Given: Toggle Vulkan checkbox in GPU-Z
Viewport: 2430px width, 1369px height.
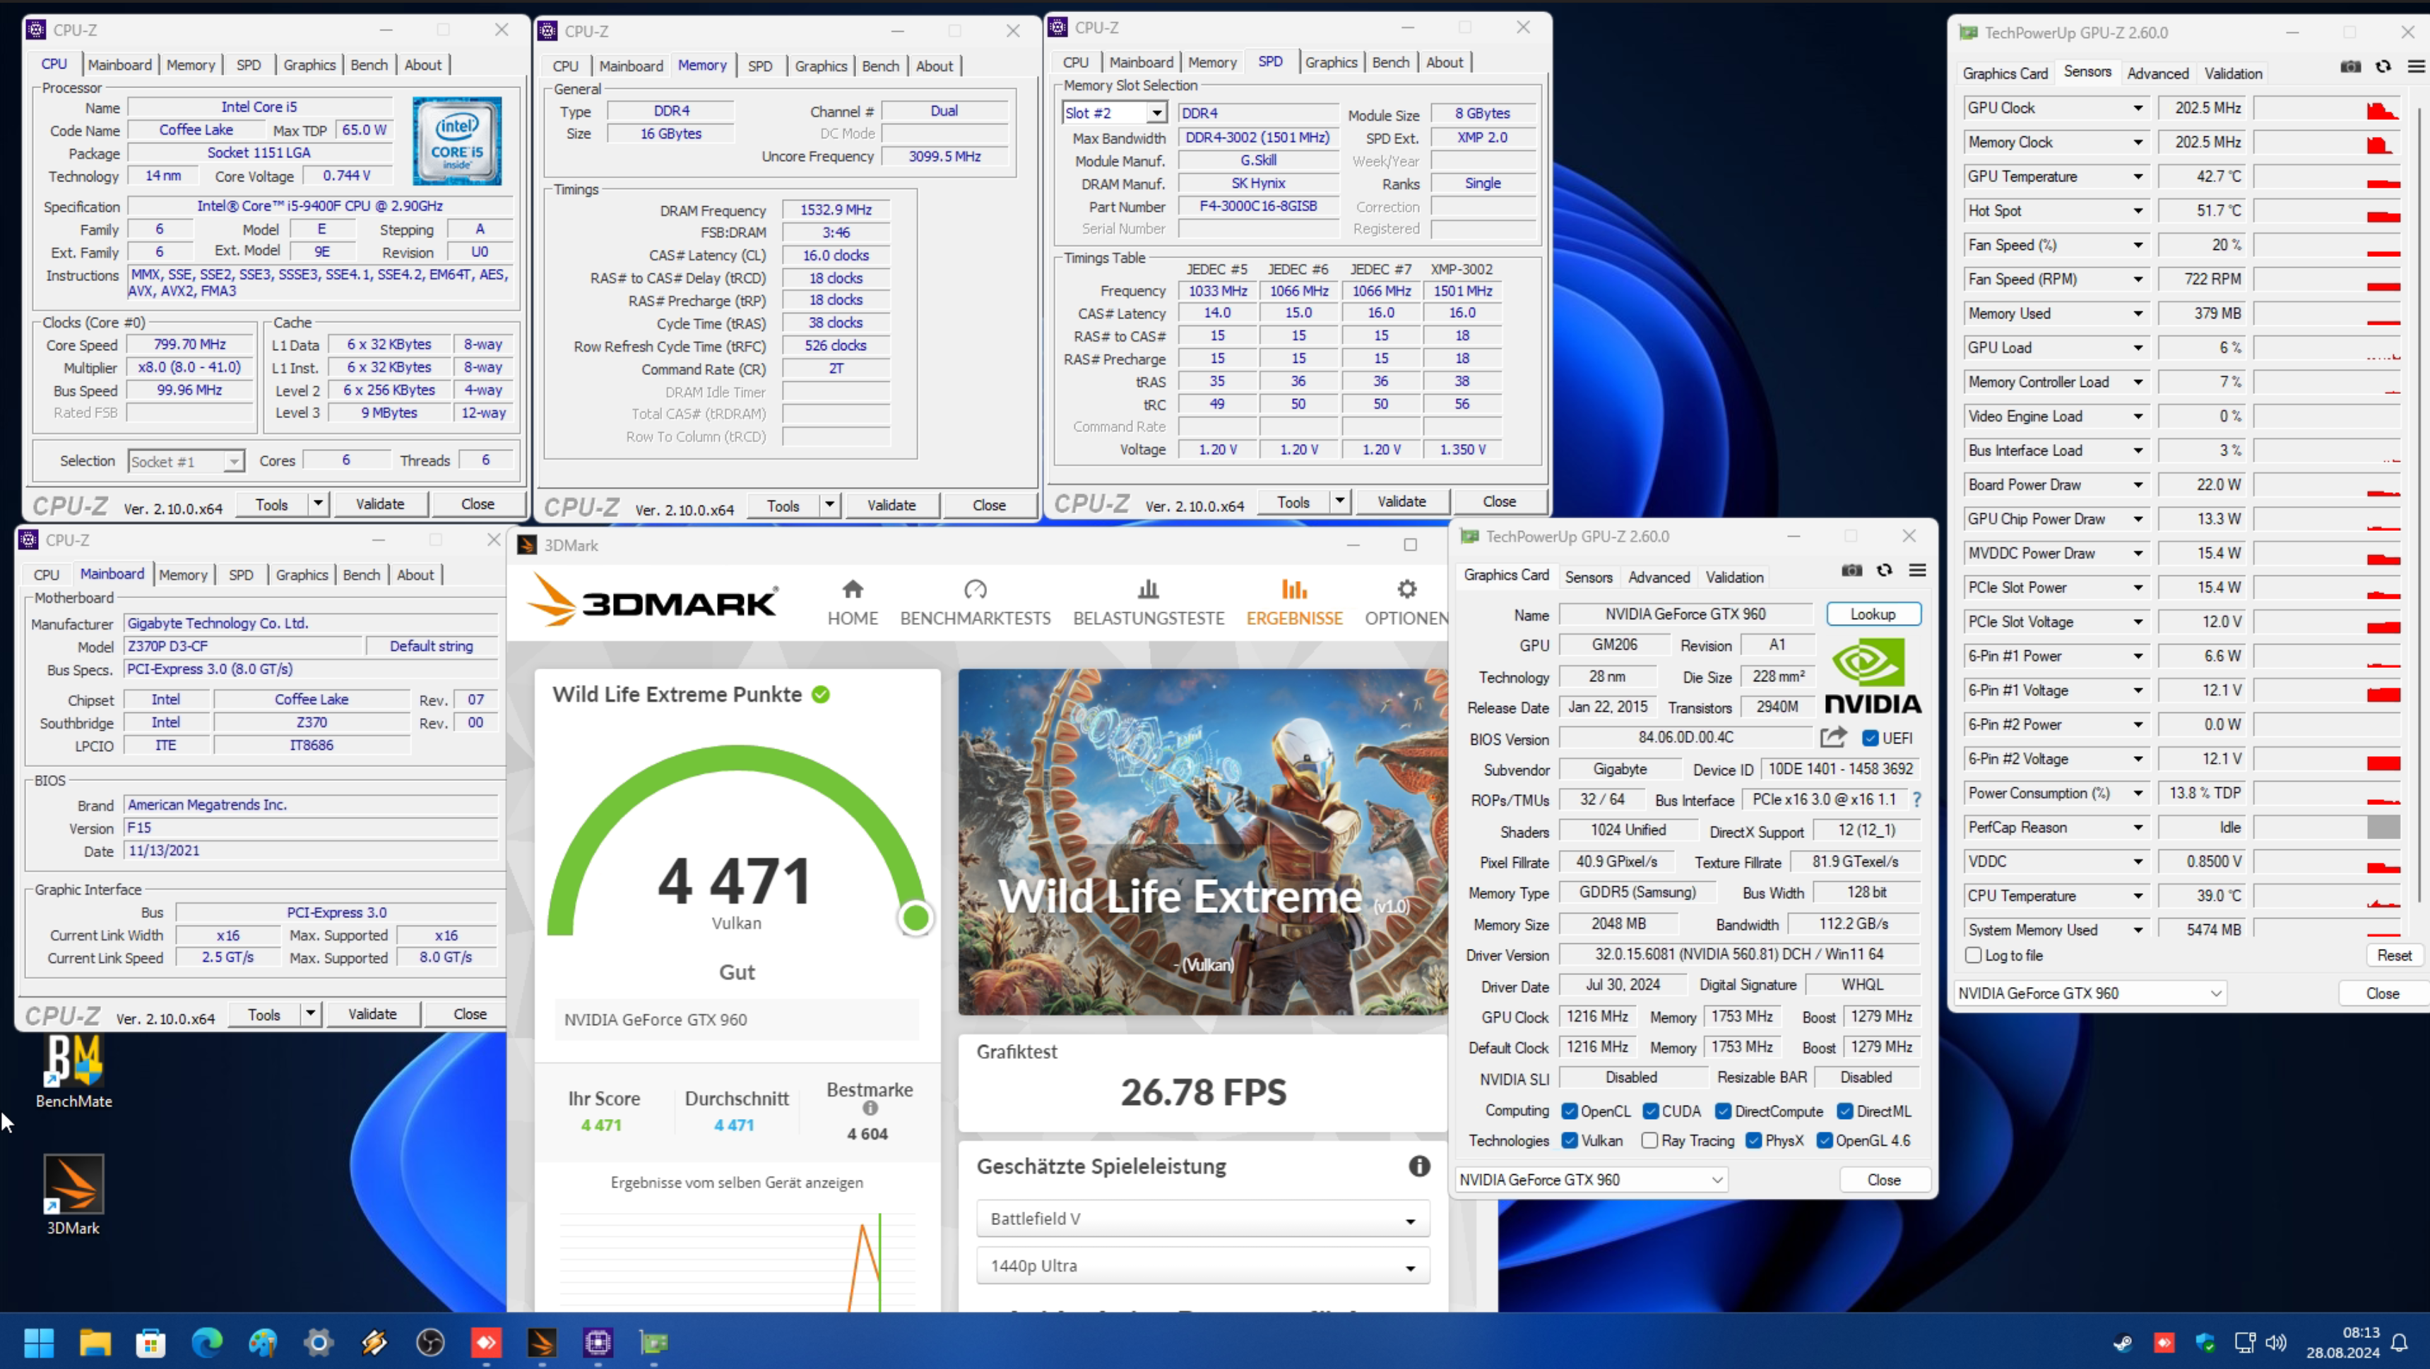Looking at the screenshot, I should tap(1570, 1140).
